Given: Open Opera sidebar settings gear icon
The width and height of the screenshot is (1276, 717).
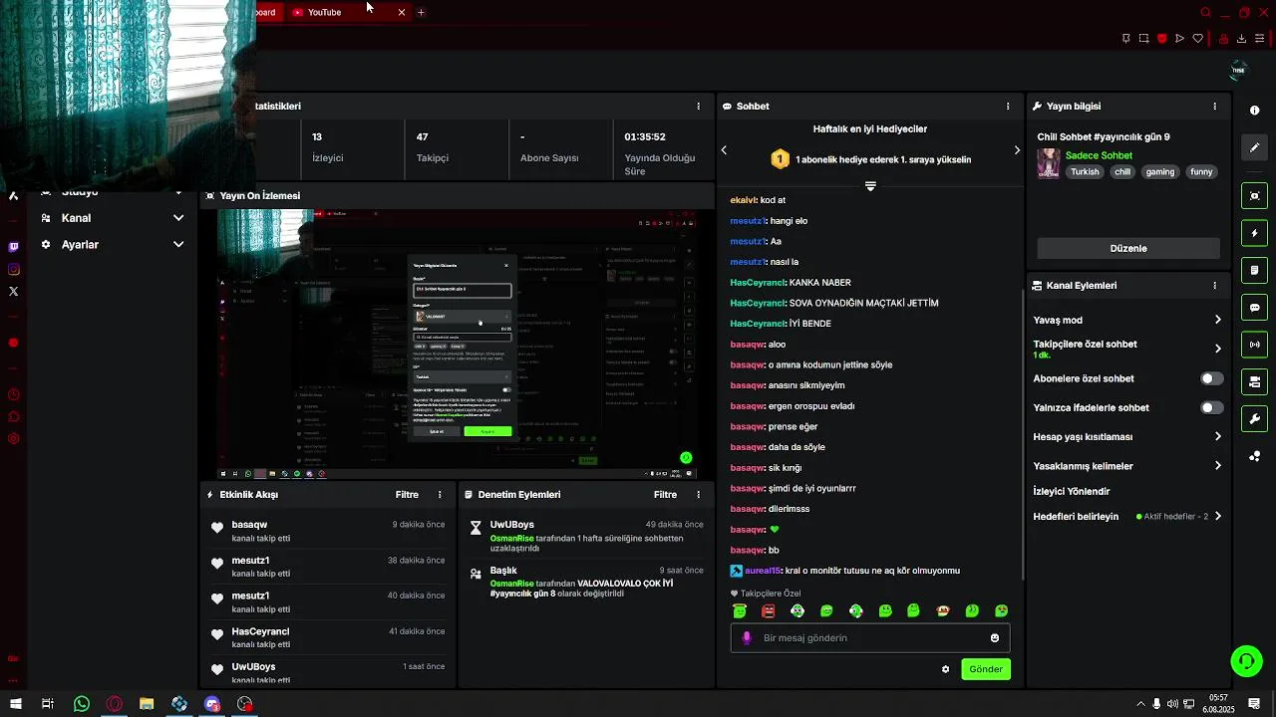Looking at the screenshot, I should click(x=13, y=439).
